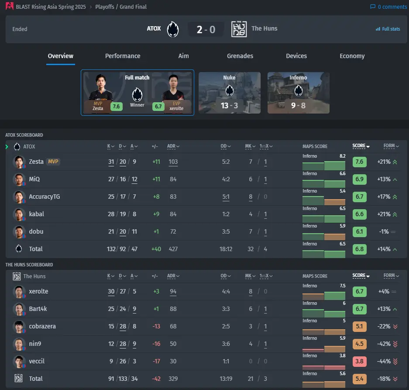Image resolution: width=409 pixels, height=390 pixels.
Task: Select the Inferno 9-8 map card
Action: click(299, 93)
